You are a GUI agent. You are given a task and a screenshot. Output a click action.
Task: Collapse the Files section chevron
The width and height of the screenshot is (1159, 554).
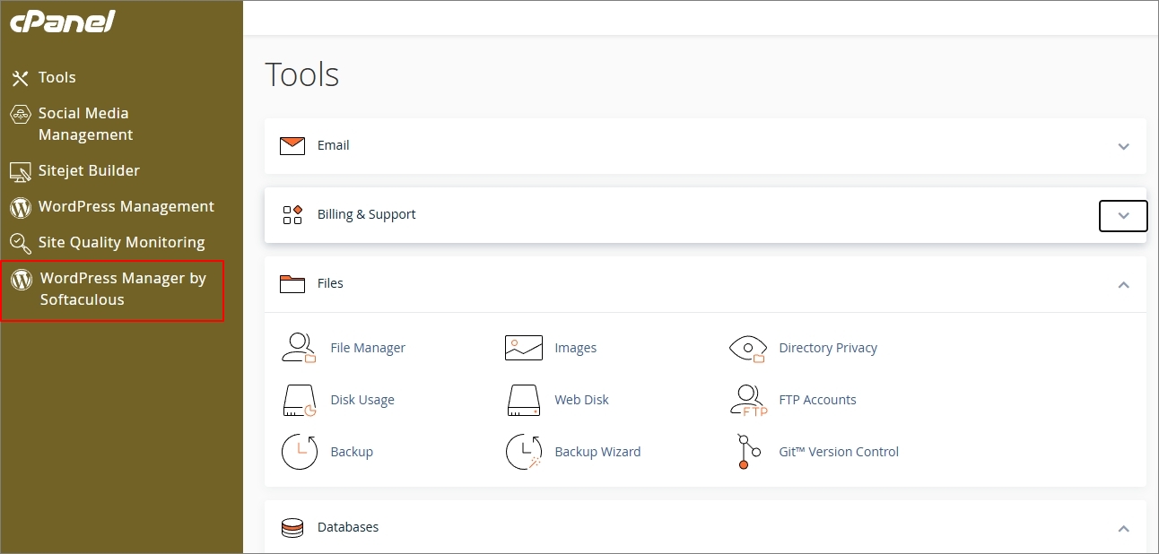(x=1123, y=284)
